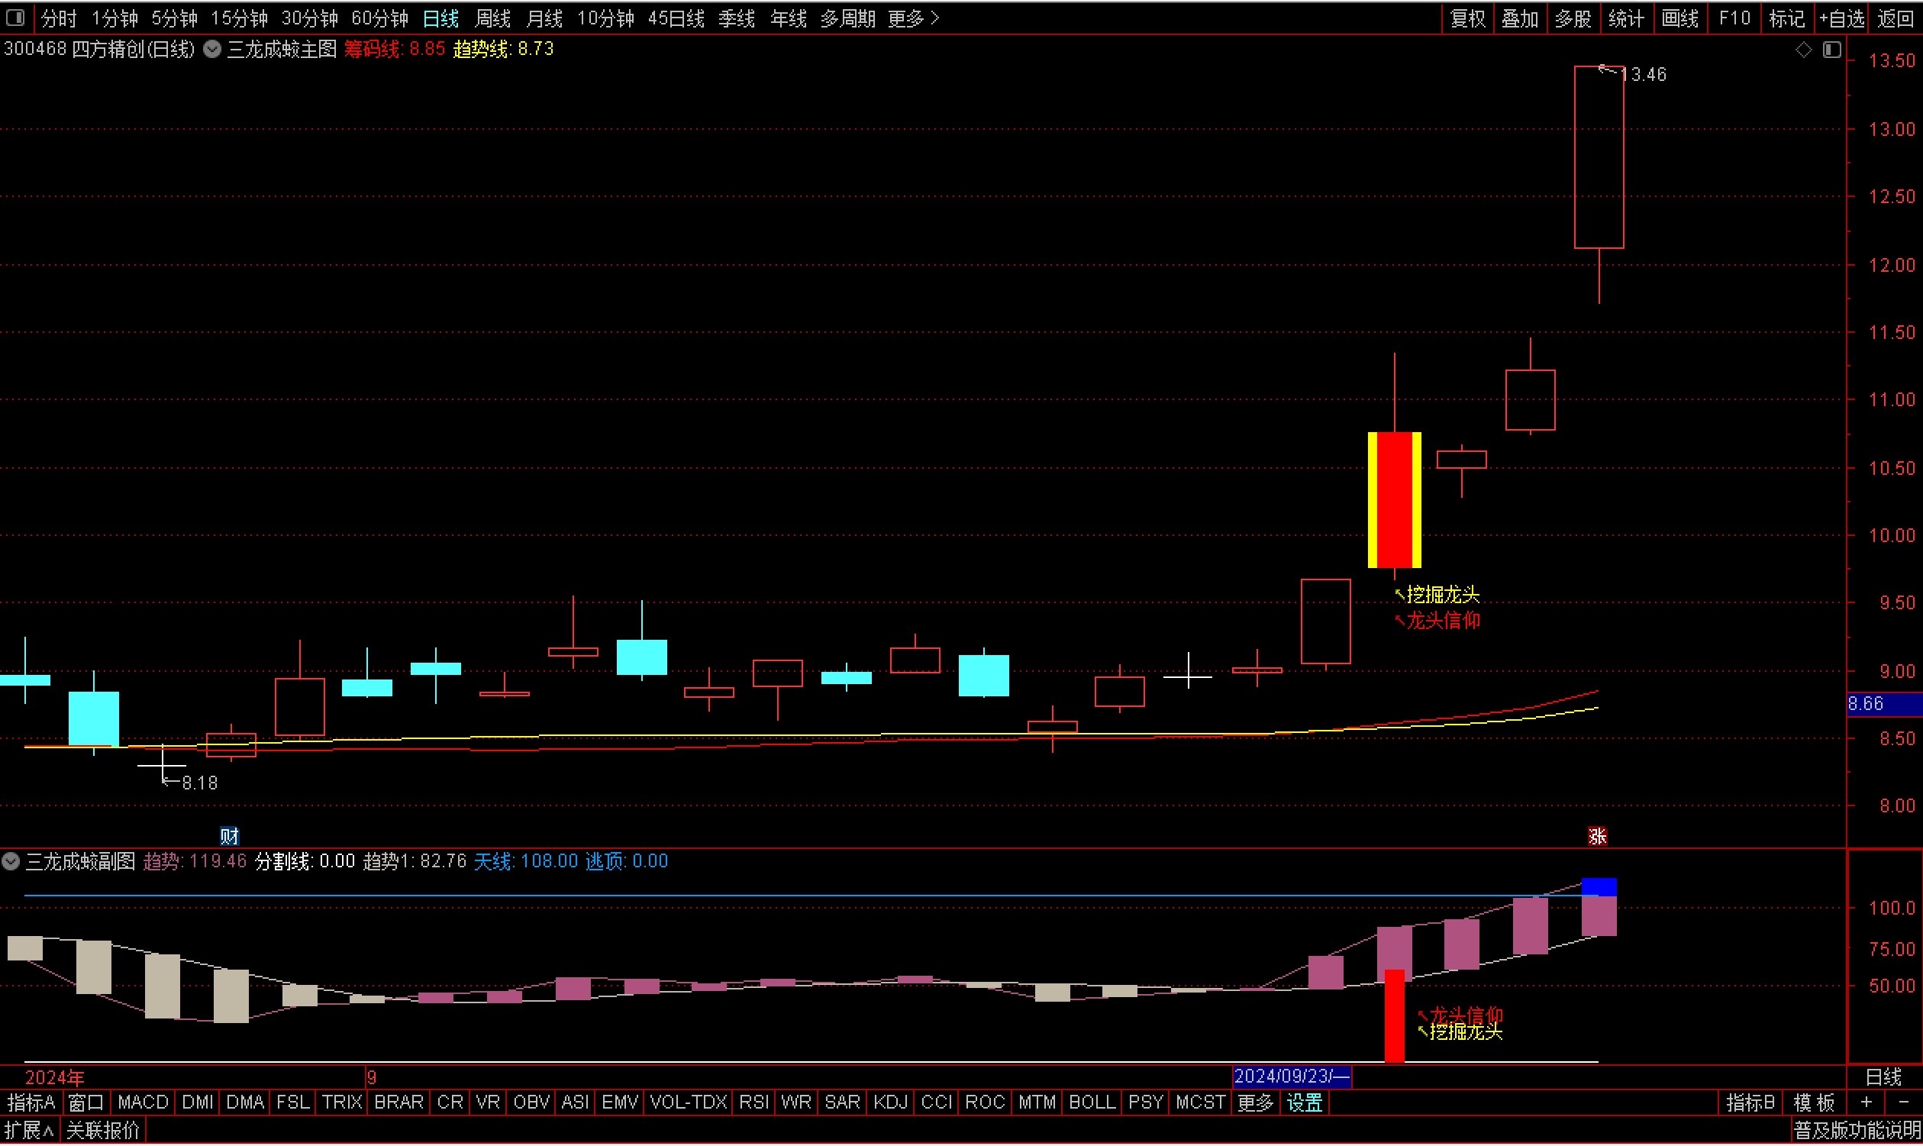This screenshot has width=1923, height=1146.
Task: Switch sub-indicator to MCST
Action: click(1200, 1104)
